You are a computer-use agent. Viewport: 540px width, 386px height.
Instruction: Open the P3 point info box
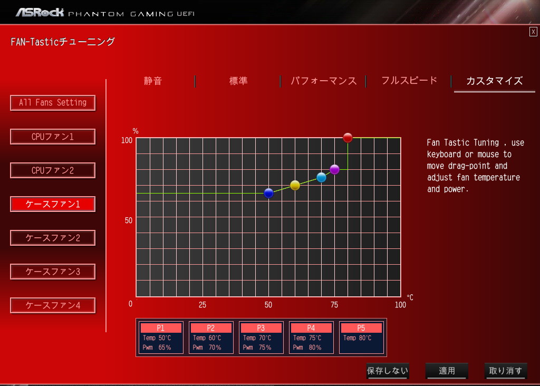point(261,337)
